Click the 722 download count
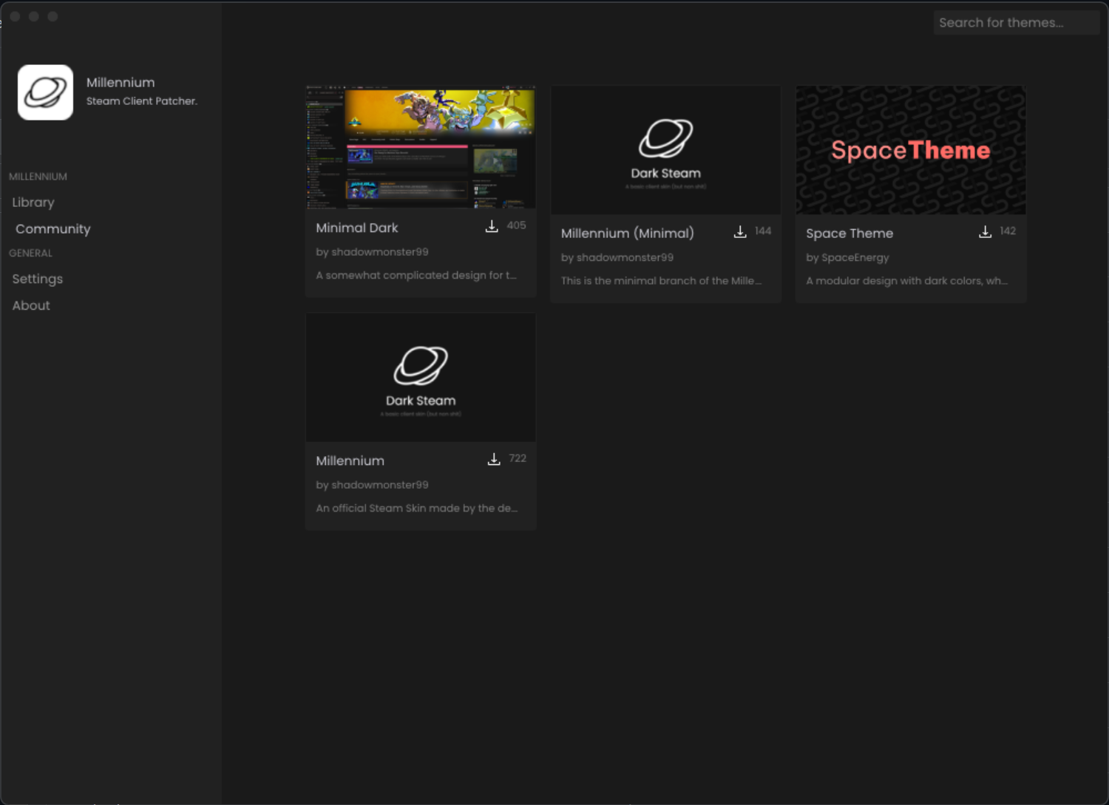 click(518, 458)
